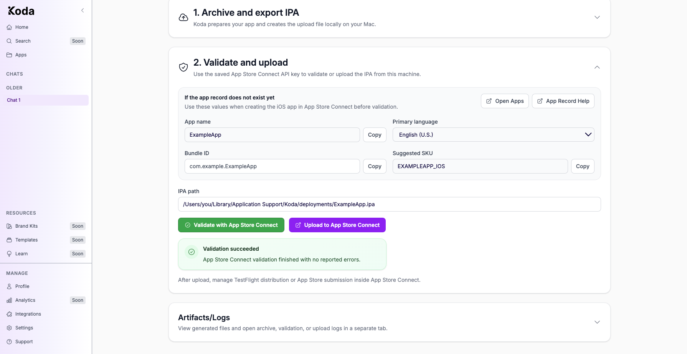Click the Analytics bar chart icon

pos(9,300)
